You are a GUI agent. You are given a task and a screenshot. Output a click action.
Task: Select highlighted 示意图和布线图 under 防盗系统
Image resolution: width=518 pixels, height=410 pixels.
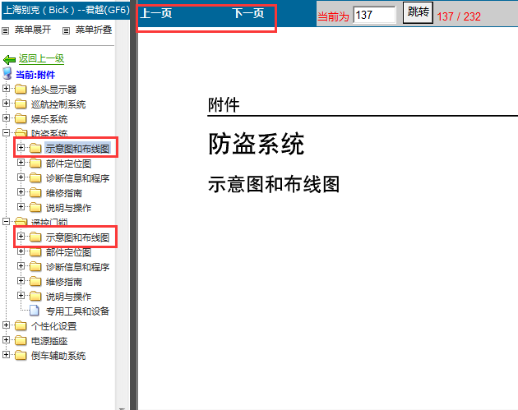(77, 149)
